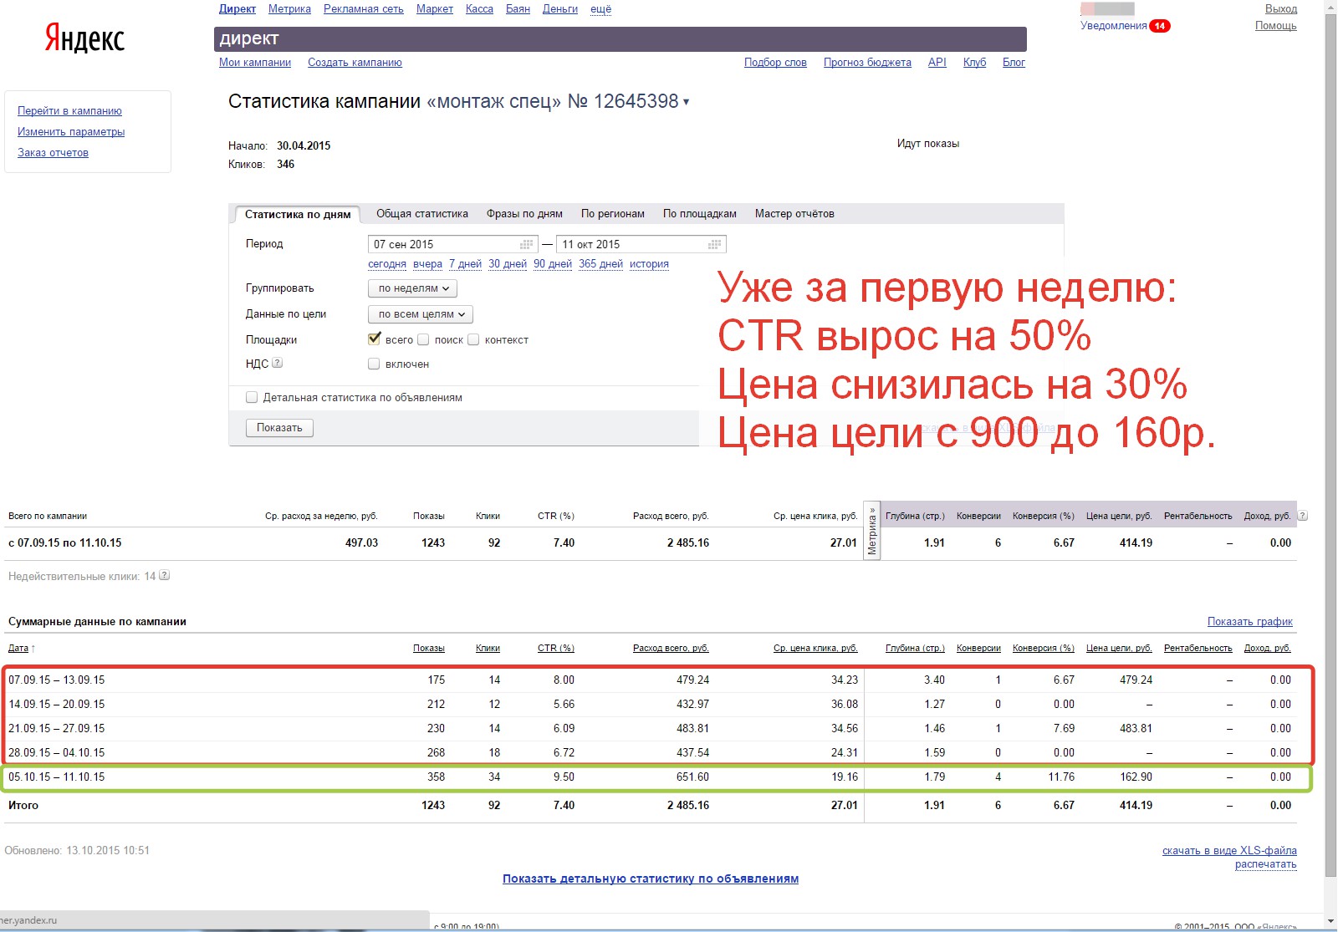Open По регионам tab

613,214
